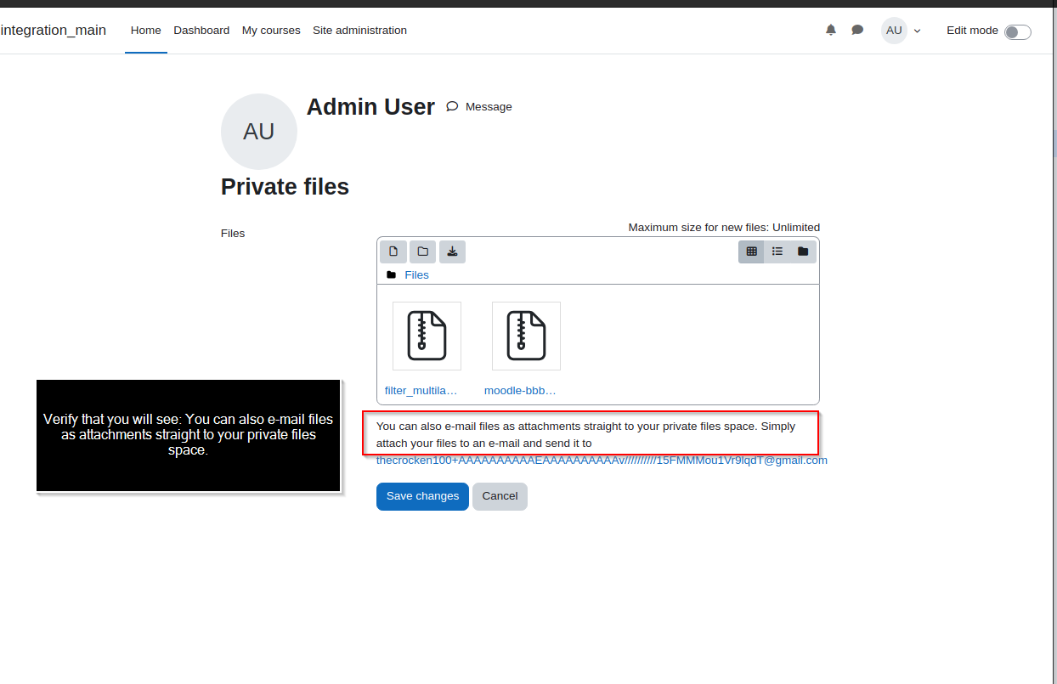The image size is (1057, 684).
Task: Open Site administration from navigation
Action: point(359,31)
